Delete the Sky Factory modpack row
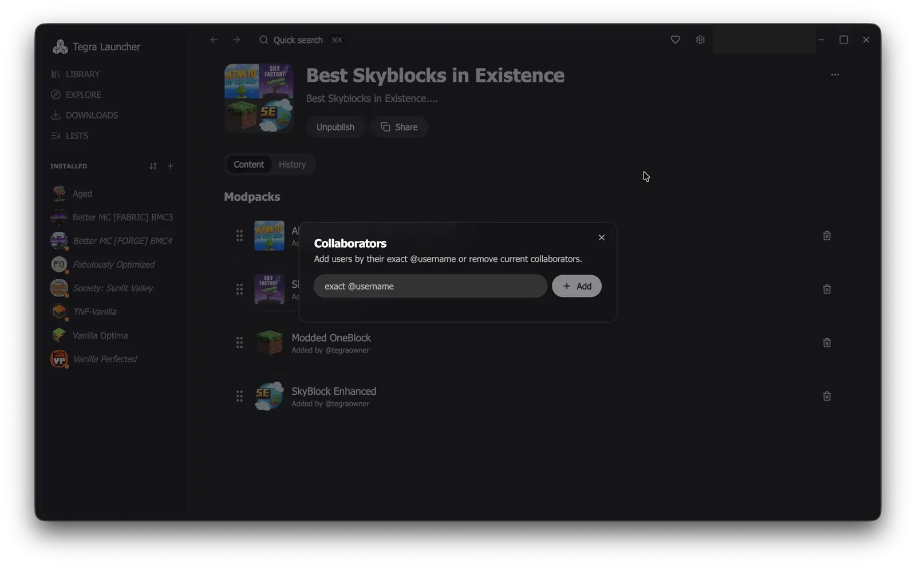The height and width of the screenshot is (567, 916). coord(827,290)
